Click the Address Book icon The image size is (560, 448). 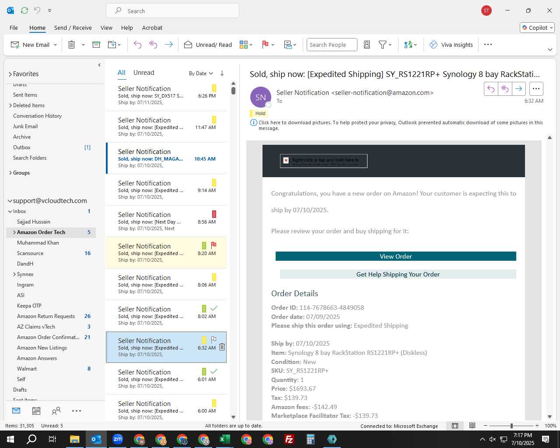click(x=367, y=45)
